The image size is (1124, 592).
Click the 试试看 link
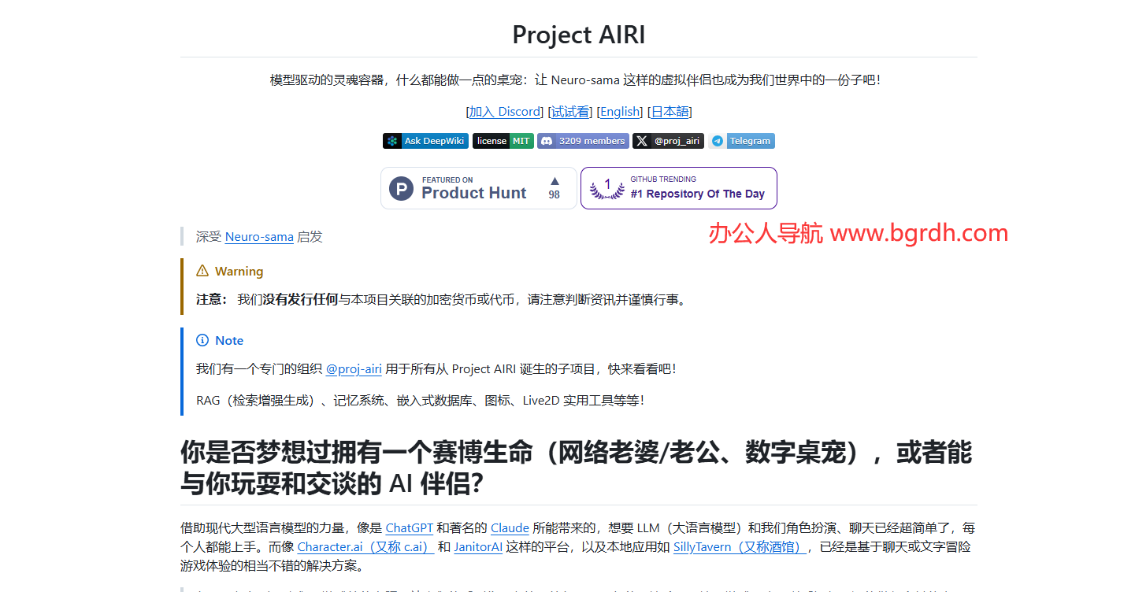(x=569, y=112)
